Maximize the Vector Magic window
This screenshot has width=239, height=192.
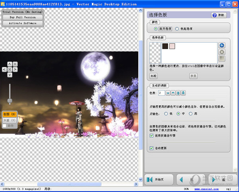(x=229, y=4)
